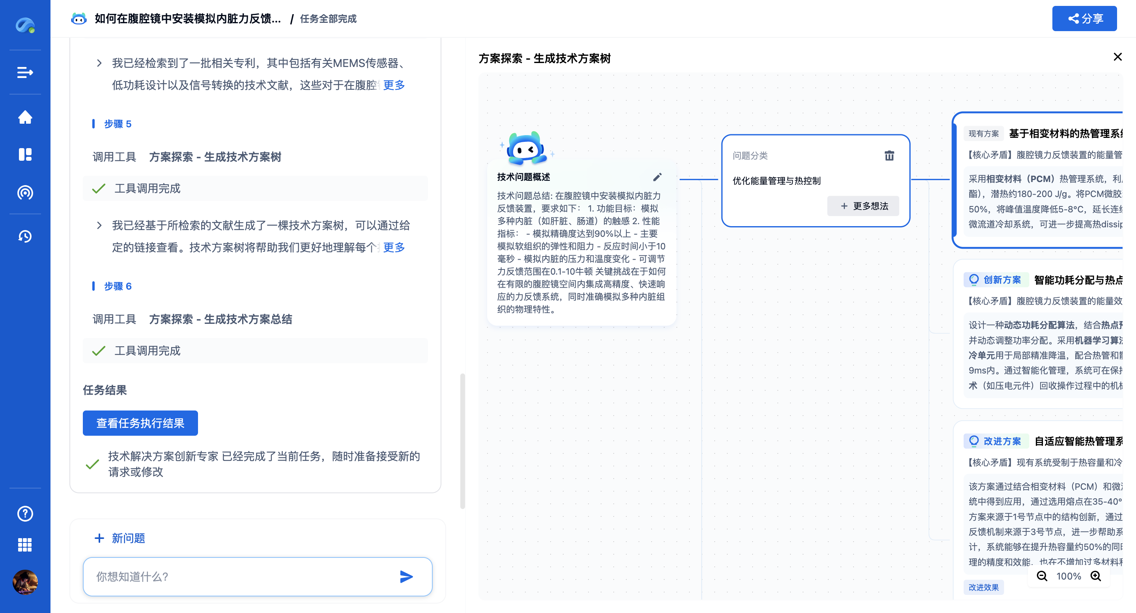Toggle the sidebar menu expand icon
Viewport: 1136px width, 613px height.
pyautogui.click(x=25, y=72)
